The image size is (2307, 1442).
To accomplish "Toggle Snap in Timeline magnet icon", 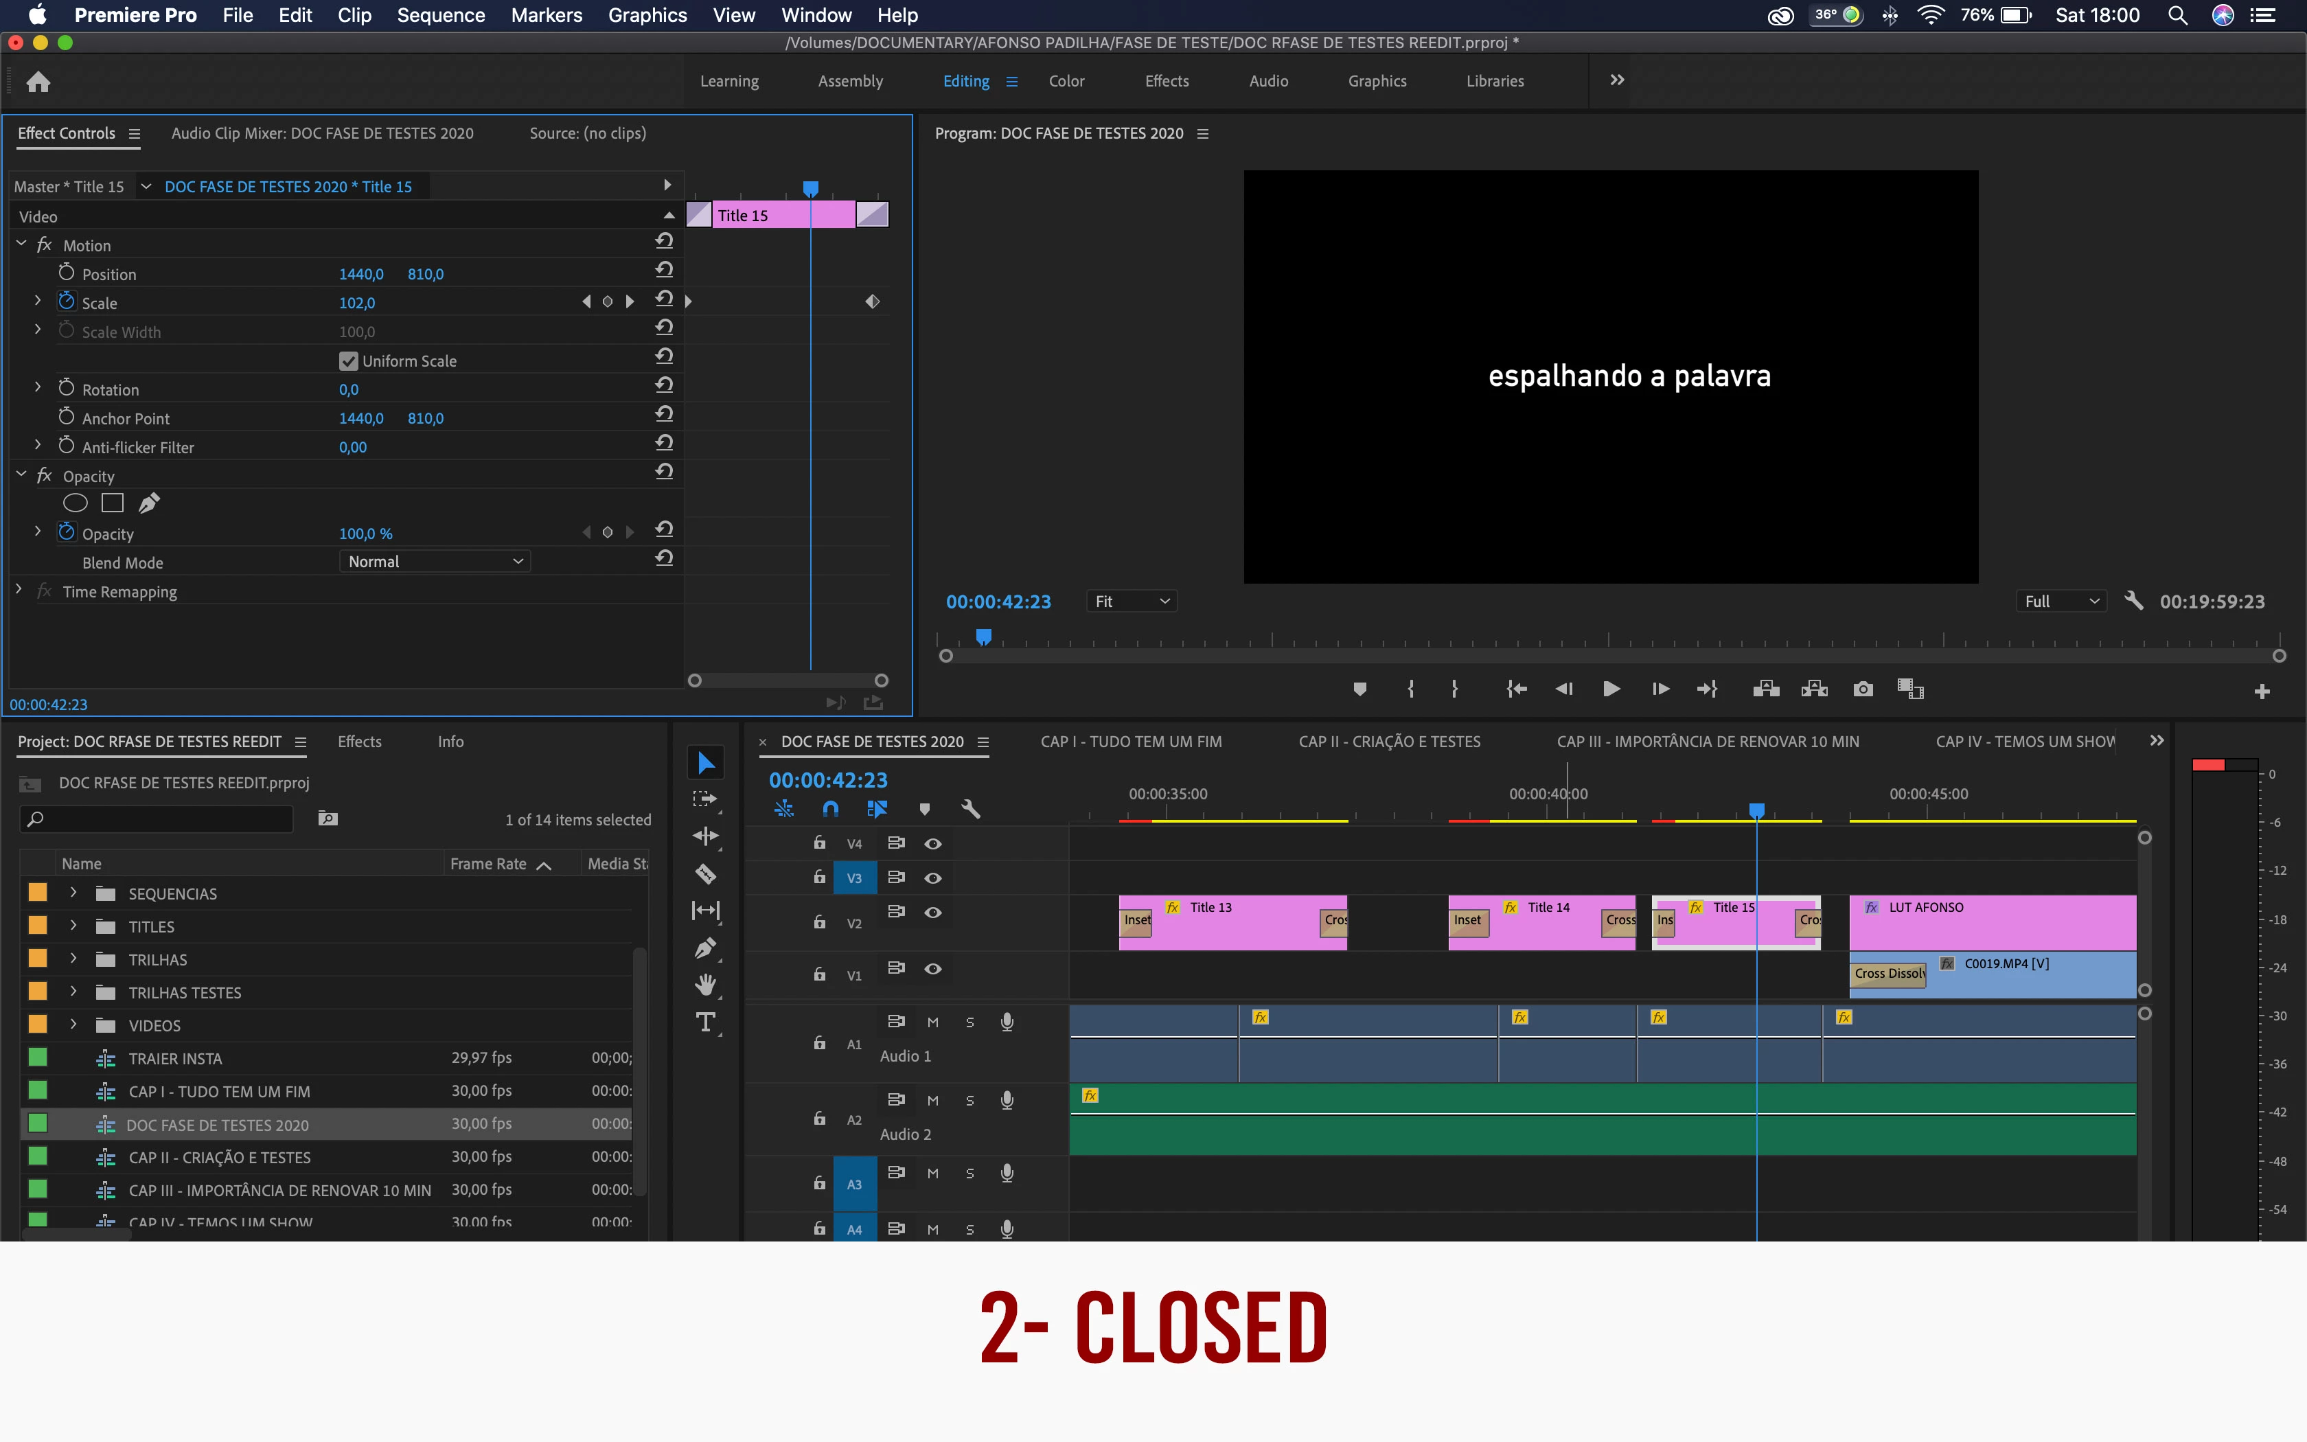I will point(830,809).
